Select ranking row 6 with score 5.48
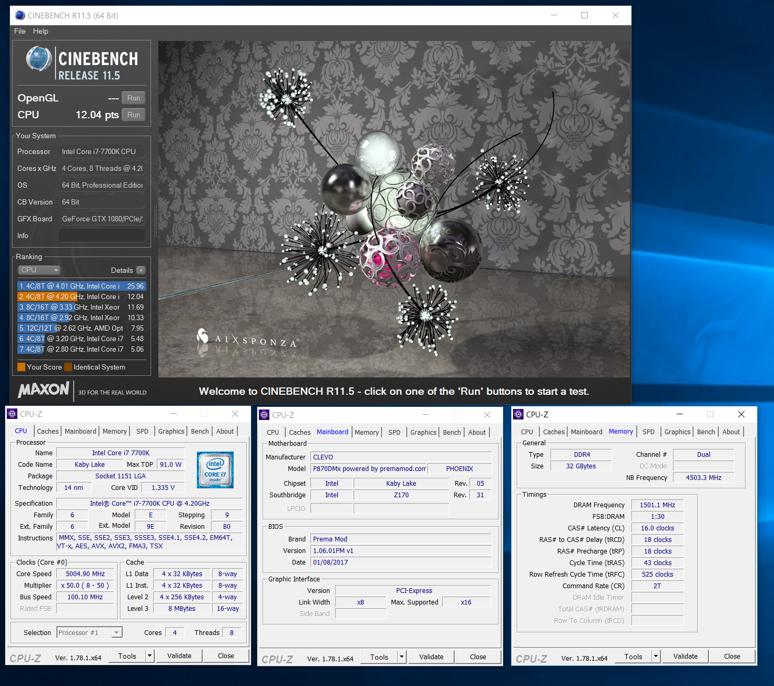 82,339
